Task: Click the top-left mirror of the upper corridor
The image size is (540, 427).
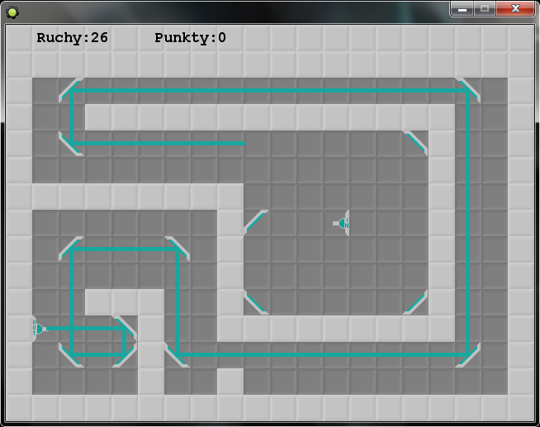Action: tap(72, 90)
